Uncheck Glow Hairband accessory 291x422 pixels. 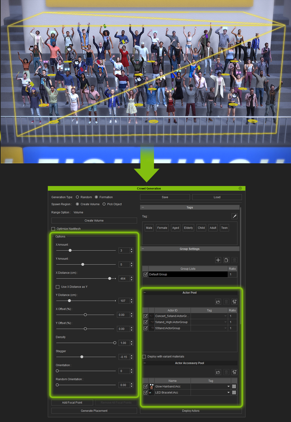tap(145, 386)
